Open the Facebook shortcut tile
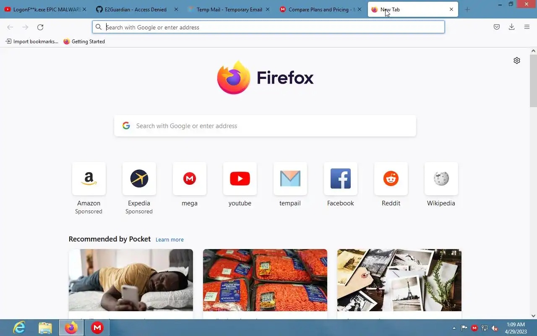Viewport: 537px width, 336px height. click(340, 178)
